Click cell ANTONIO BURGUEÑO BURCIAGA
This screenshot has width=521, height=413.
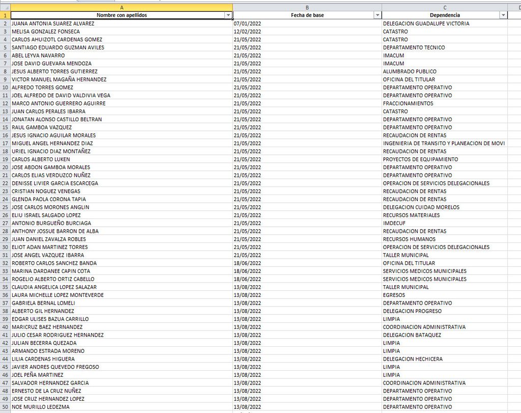[122, 223]
